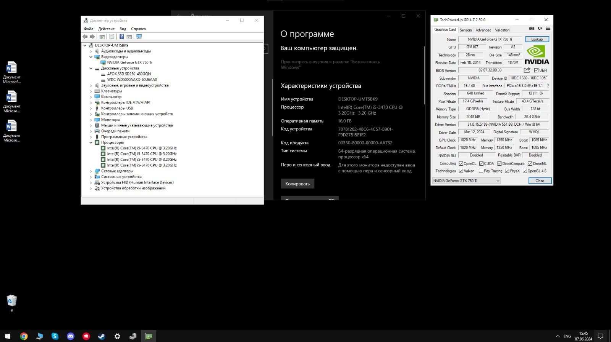
Task: Expand the Контроллеры USB node
Action: (91, 108)
